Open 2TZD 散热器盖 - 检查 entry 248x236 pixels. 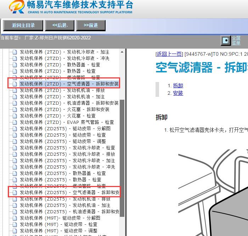60,65
